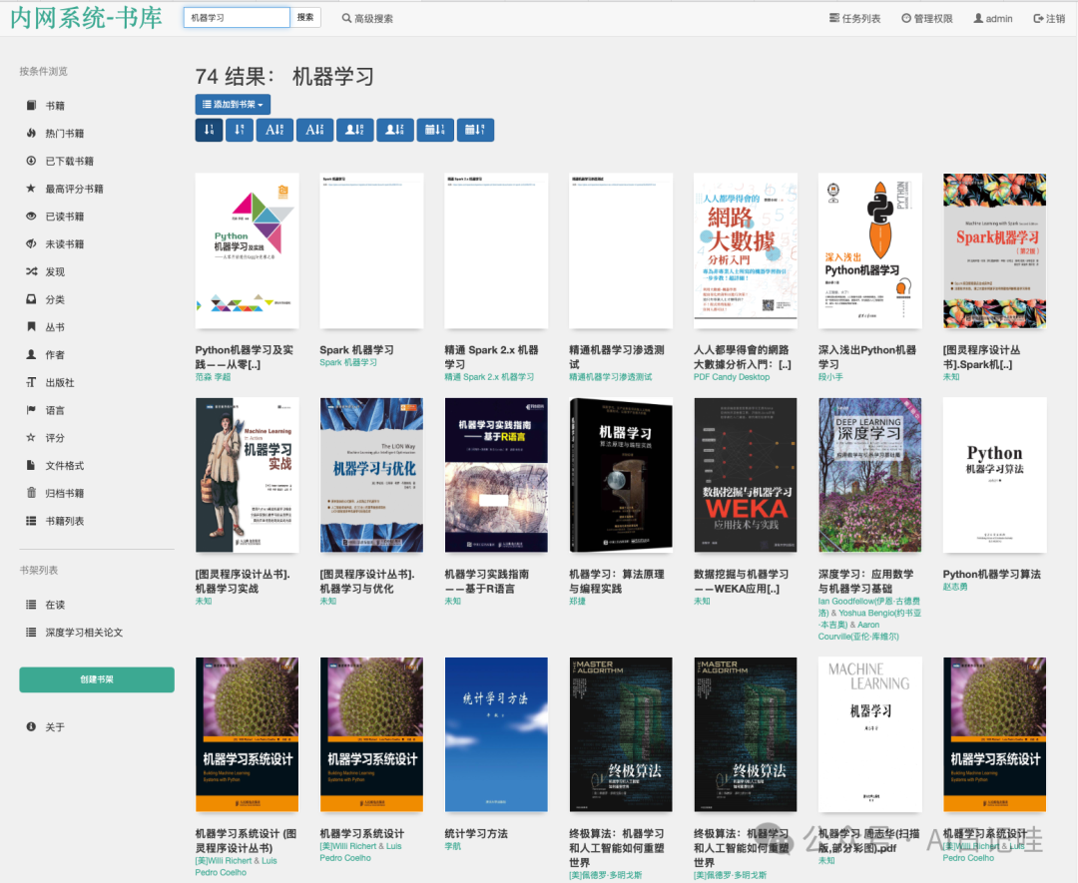Viewport: 1078px width, 883px height.
Task: Click author link Ian Goodfellow
Action: click(869, 607)
